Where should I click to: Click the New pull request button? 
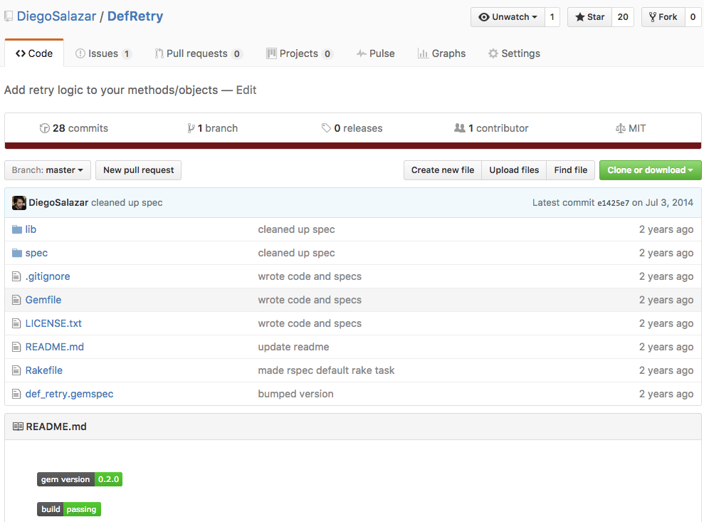tap(138, 170)
